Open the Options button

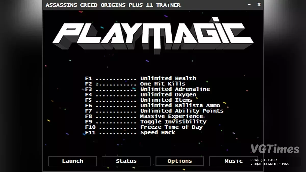tap(180, 161)
